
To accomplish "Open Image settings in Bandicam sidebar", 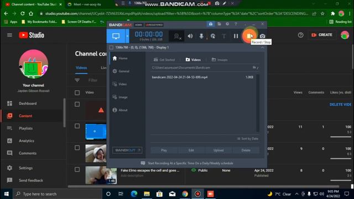I will click(x=120, y=97).
